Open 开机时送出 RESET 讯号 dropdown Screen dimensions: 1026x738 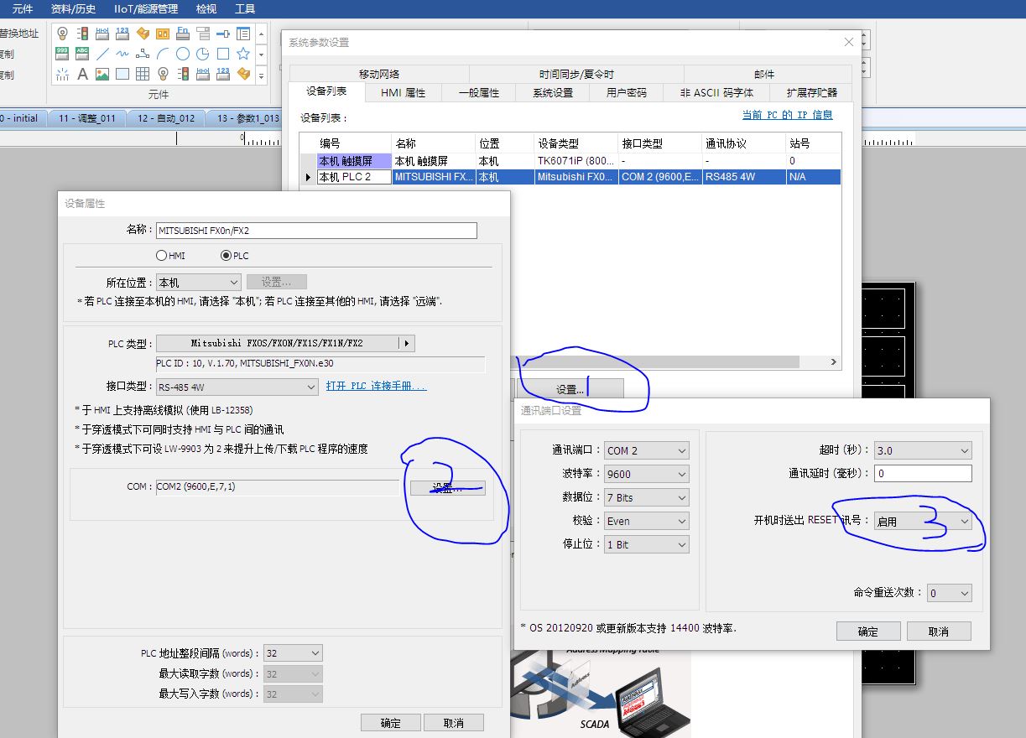tap(922, 521)
